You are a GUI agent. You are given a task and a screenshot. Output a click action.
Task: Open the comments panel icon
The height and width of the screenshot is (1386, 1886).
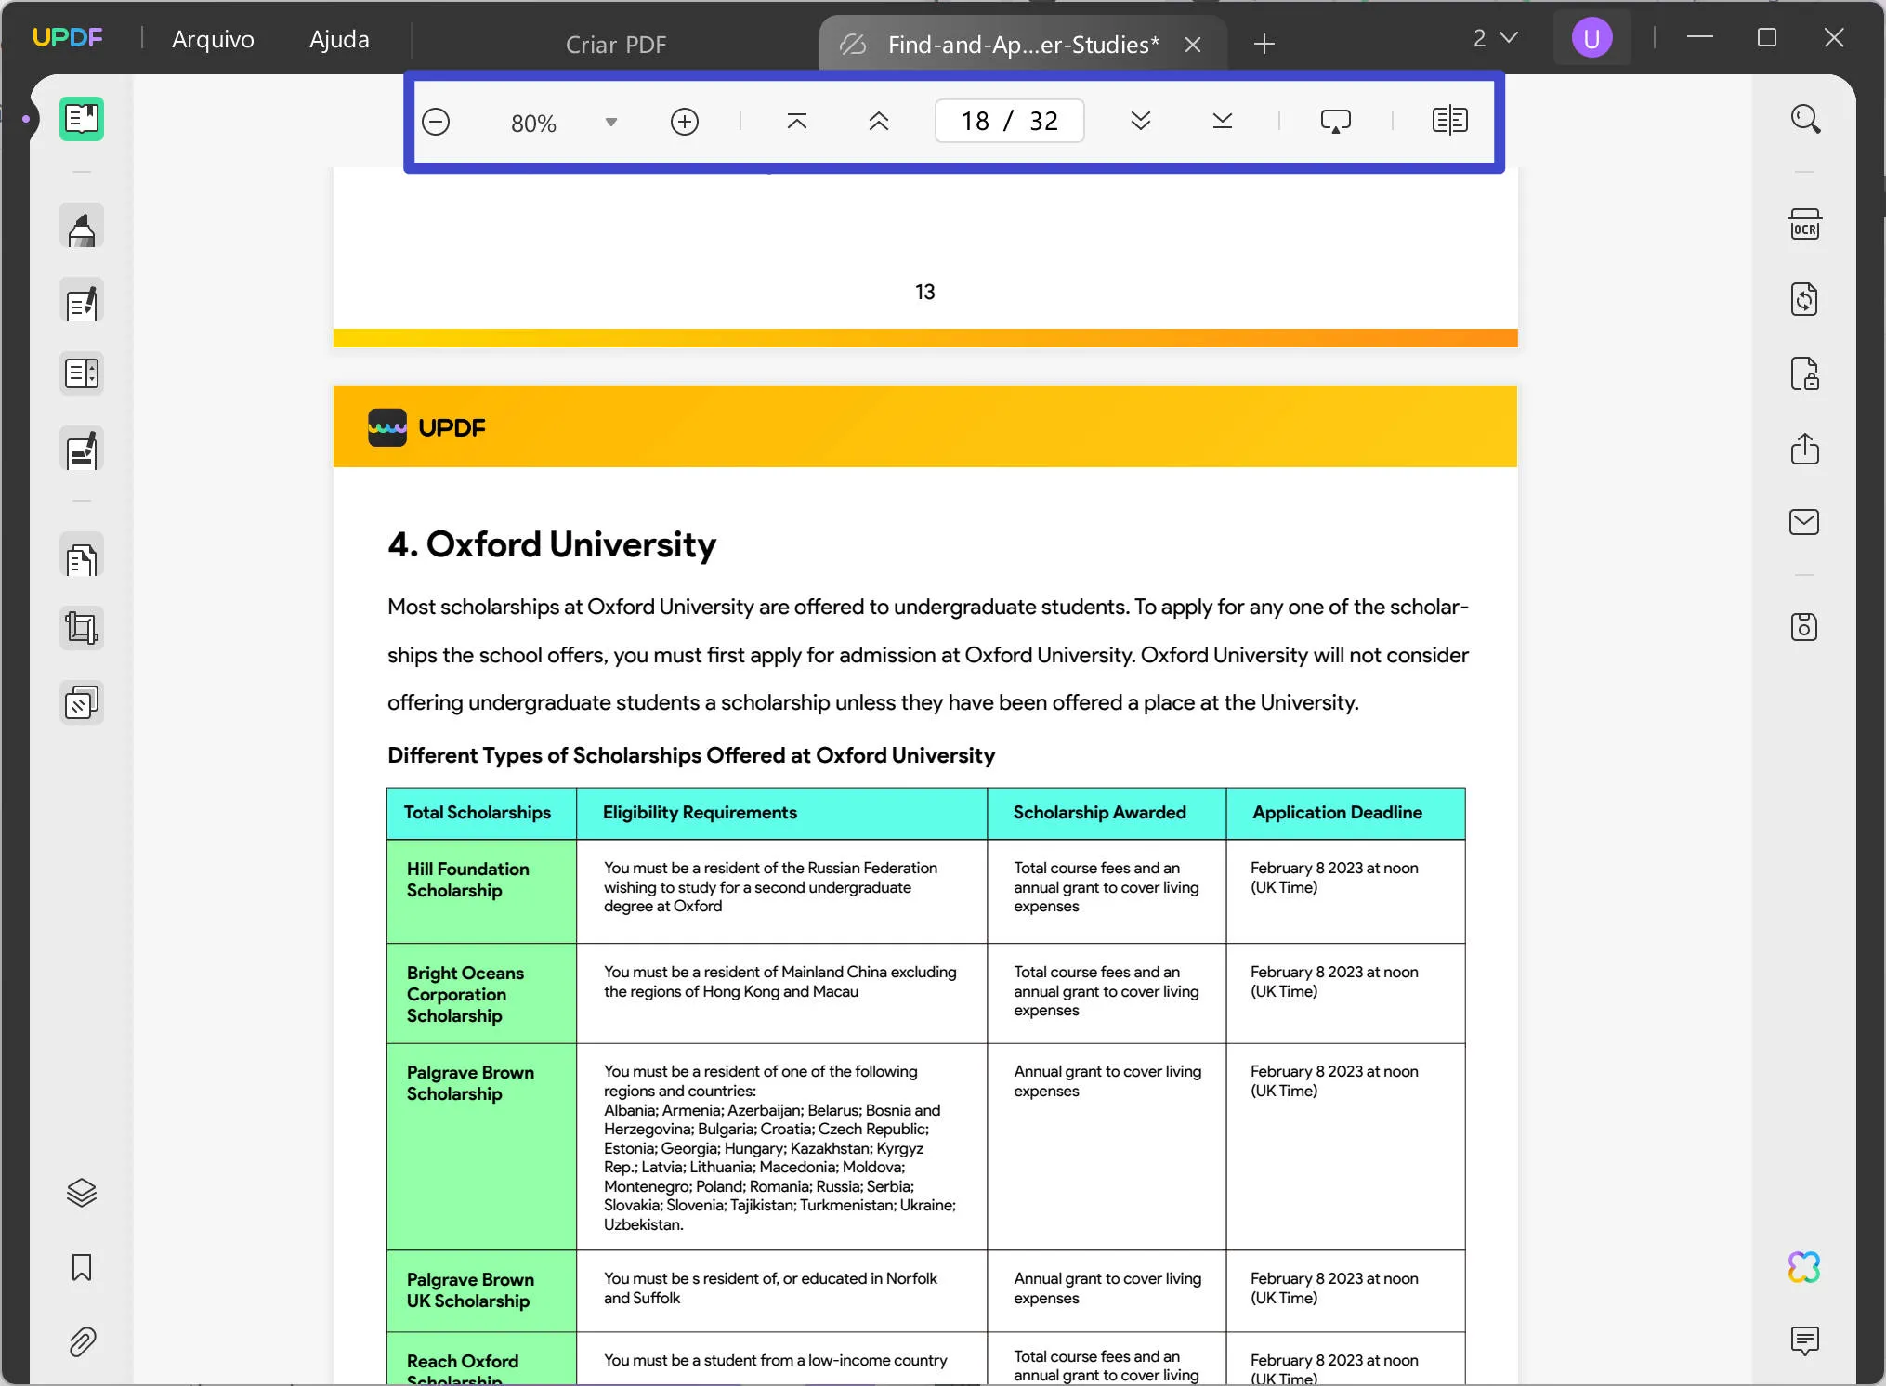[x=1805, y=1340]
